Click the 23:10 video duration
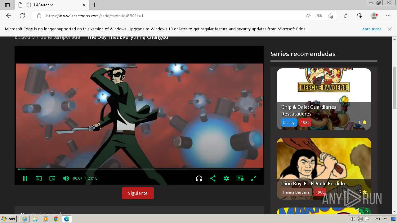Screen dimensions: 397x223 click(92, 178)
